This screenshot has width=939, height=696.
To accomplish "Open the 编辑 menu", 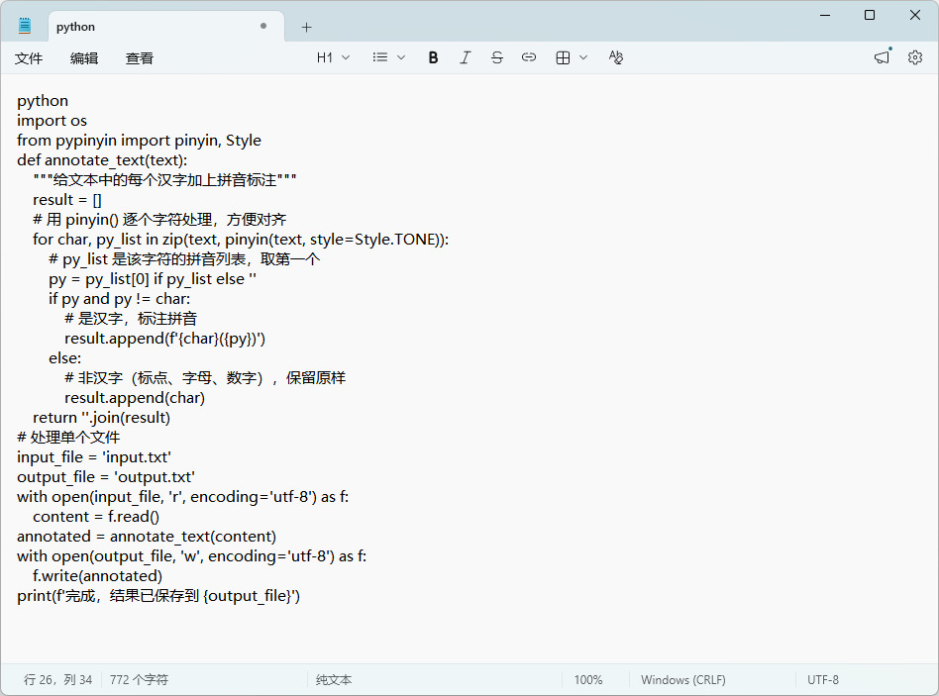I will tap(84, 58).
